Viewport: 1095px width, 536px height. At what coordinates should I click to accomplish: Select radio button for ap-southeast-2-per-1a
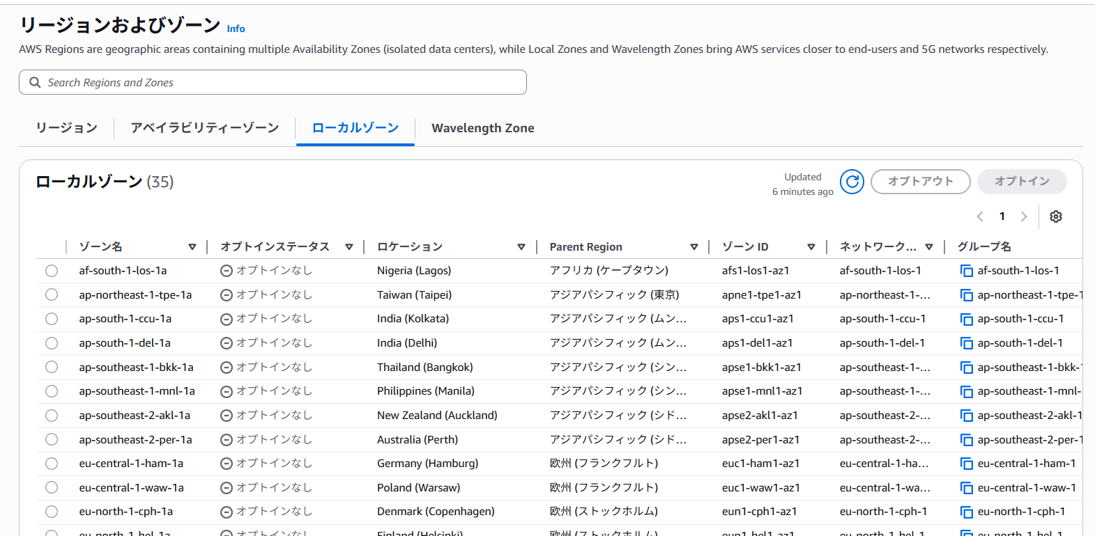52,439
